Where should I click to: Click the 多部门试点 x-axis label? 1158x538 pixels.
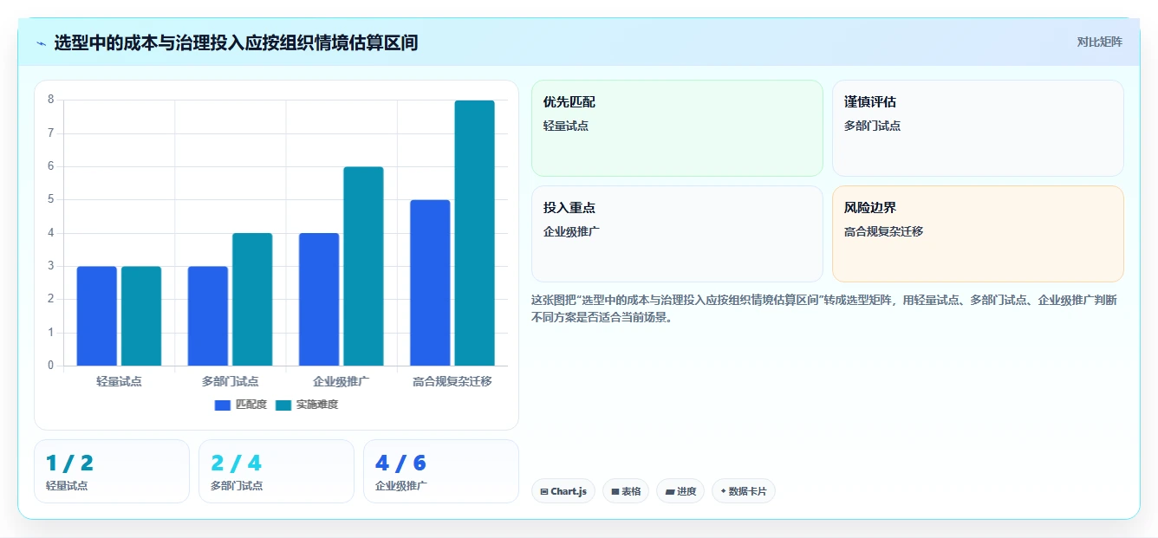pyautogui.click(x=230, y=381)
